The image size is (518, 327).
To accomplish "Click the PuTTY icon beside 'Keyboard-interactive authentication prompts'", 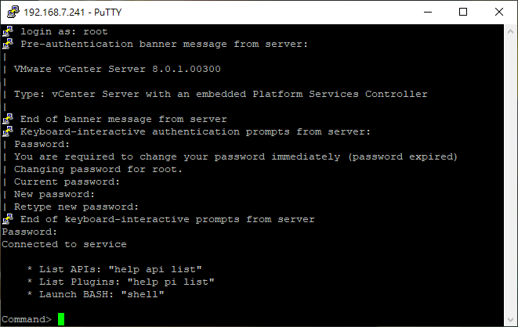I will click(8, 131).
